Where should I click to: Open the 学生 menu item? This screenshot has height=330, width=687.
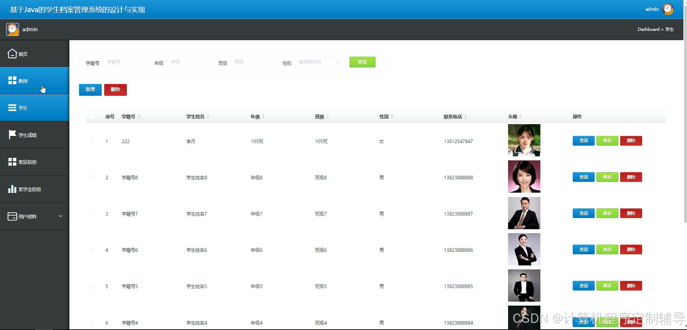point(34,108)
